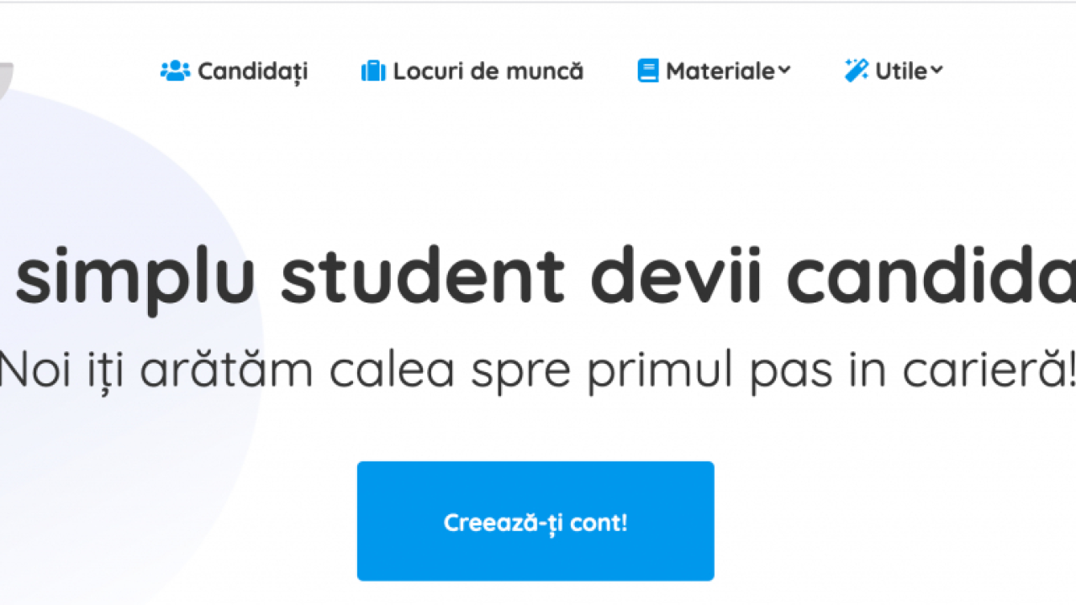Select Locuri de muncă in the navbar

(x=488, y=71)
